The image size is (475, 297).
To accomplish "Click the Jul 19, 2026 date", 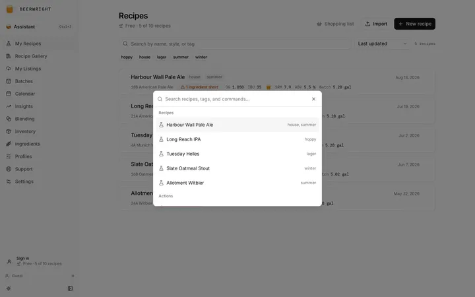I will click(x=408, y=107).
